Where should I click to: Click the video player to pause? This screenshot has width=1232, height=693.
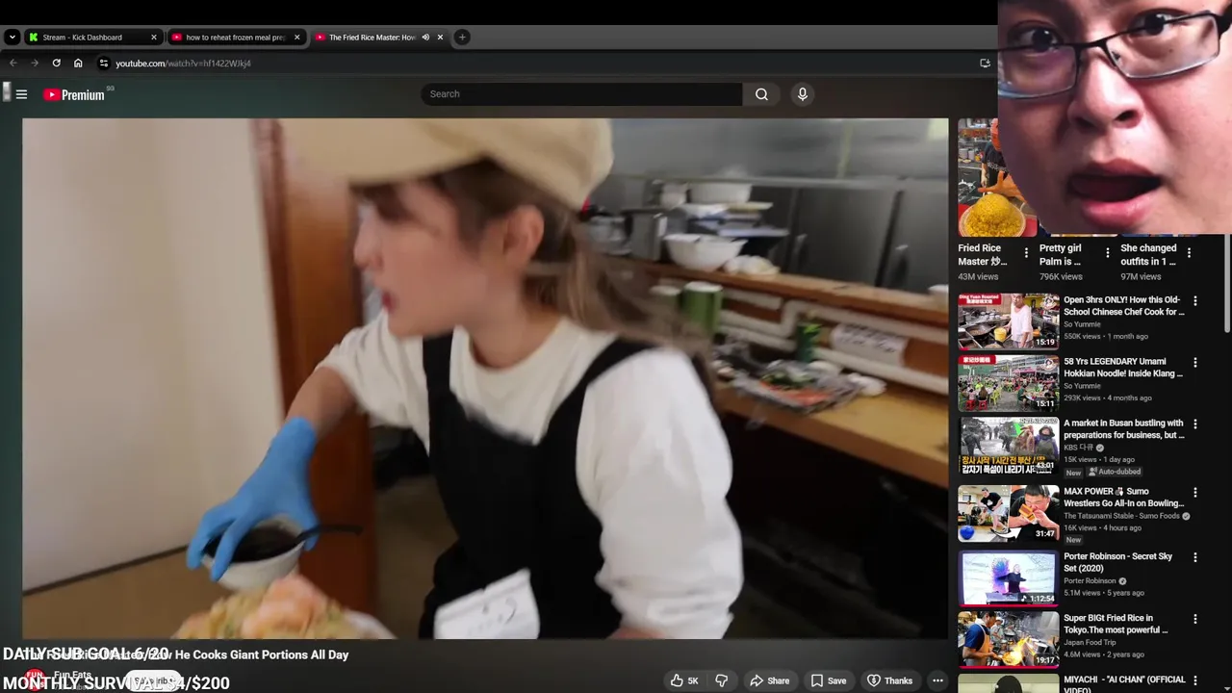point(485,378)
